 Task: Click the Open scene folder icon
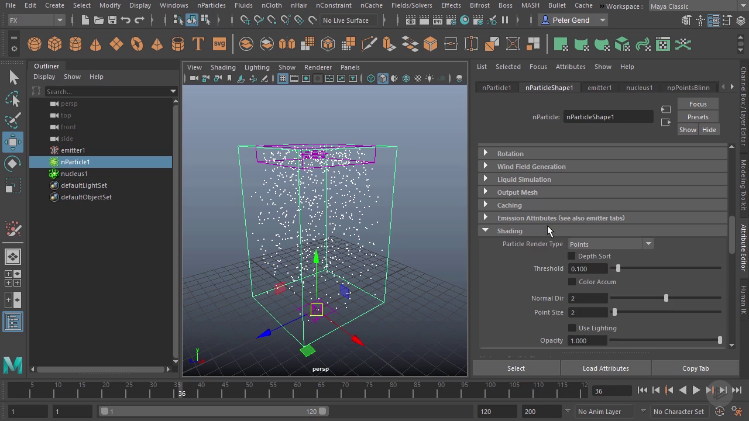point(99,20)
